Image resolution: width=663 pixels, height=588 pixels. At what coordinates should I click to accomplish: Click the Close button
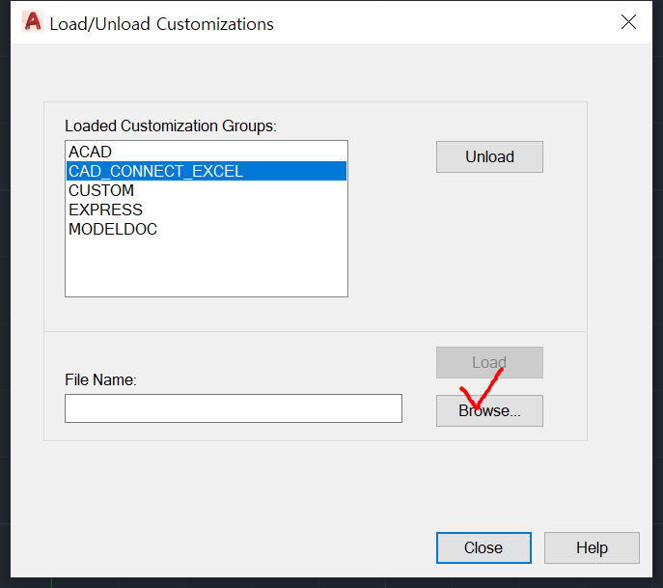point(483,547)
